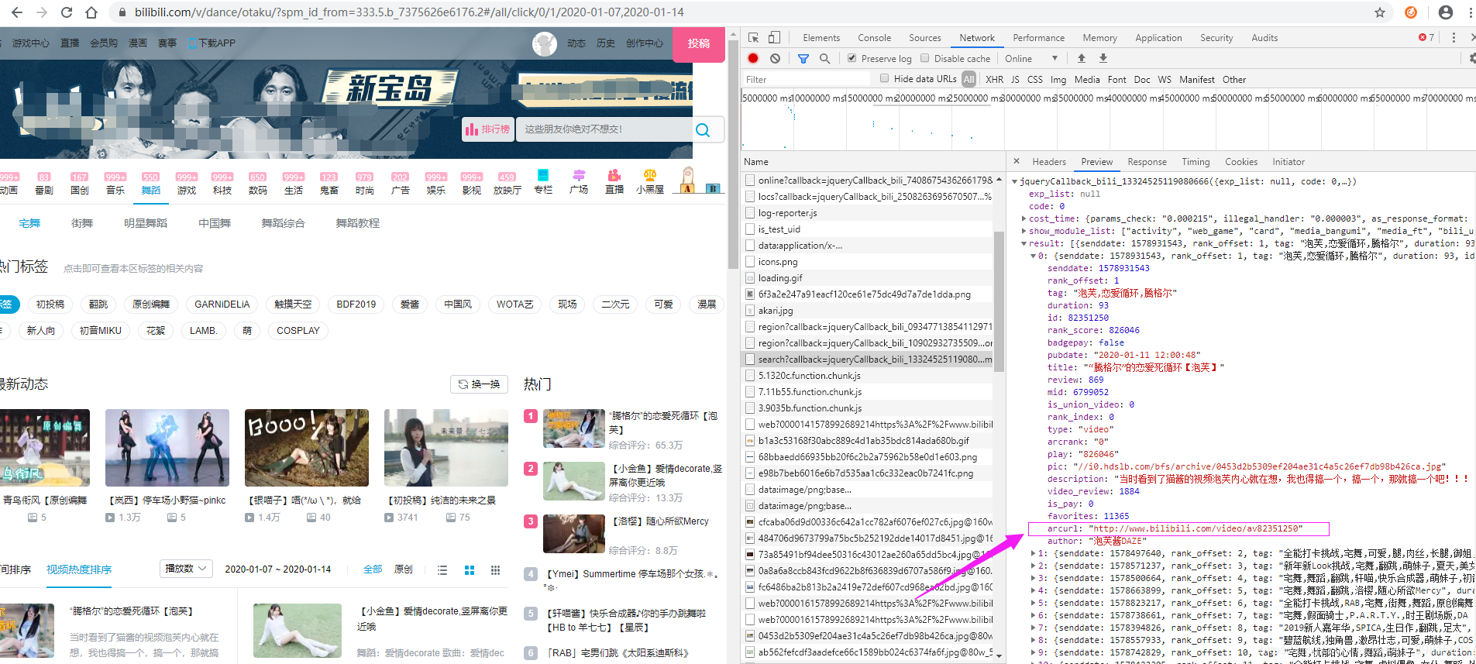This screenshot has height=664, width=1476.
Task: Open Online throttling dropdown
Action: [1031, 58]
